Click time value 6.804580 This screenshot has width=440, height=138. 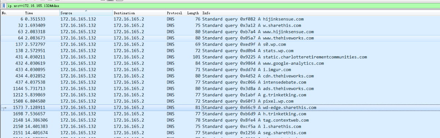coord(35,101)
